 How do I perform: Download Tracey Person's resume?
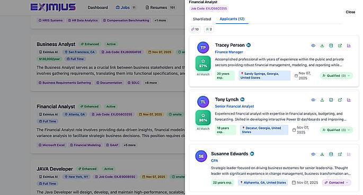tap(322, 46)
